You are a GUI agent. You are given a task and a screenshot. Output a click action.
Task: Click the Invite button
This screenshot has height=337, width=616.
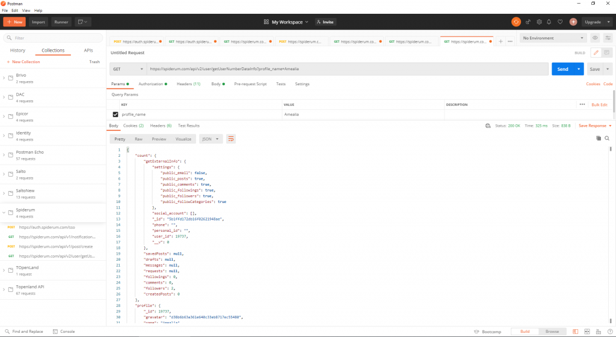[325, 22]
